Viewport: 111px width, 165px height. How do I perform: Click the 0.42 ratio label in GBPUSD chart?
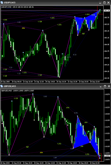[x=76, y=113]
